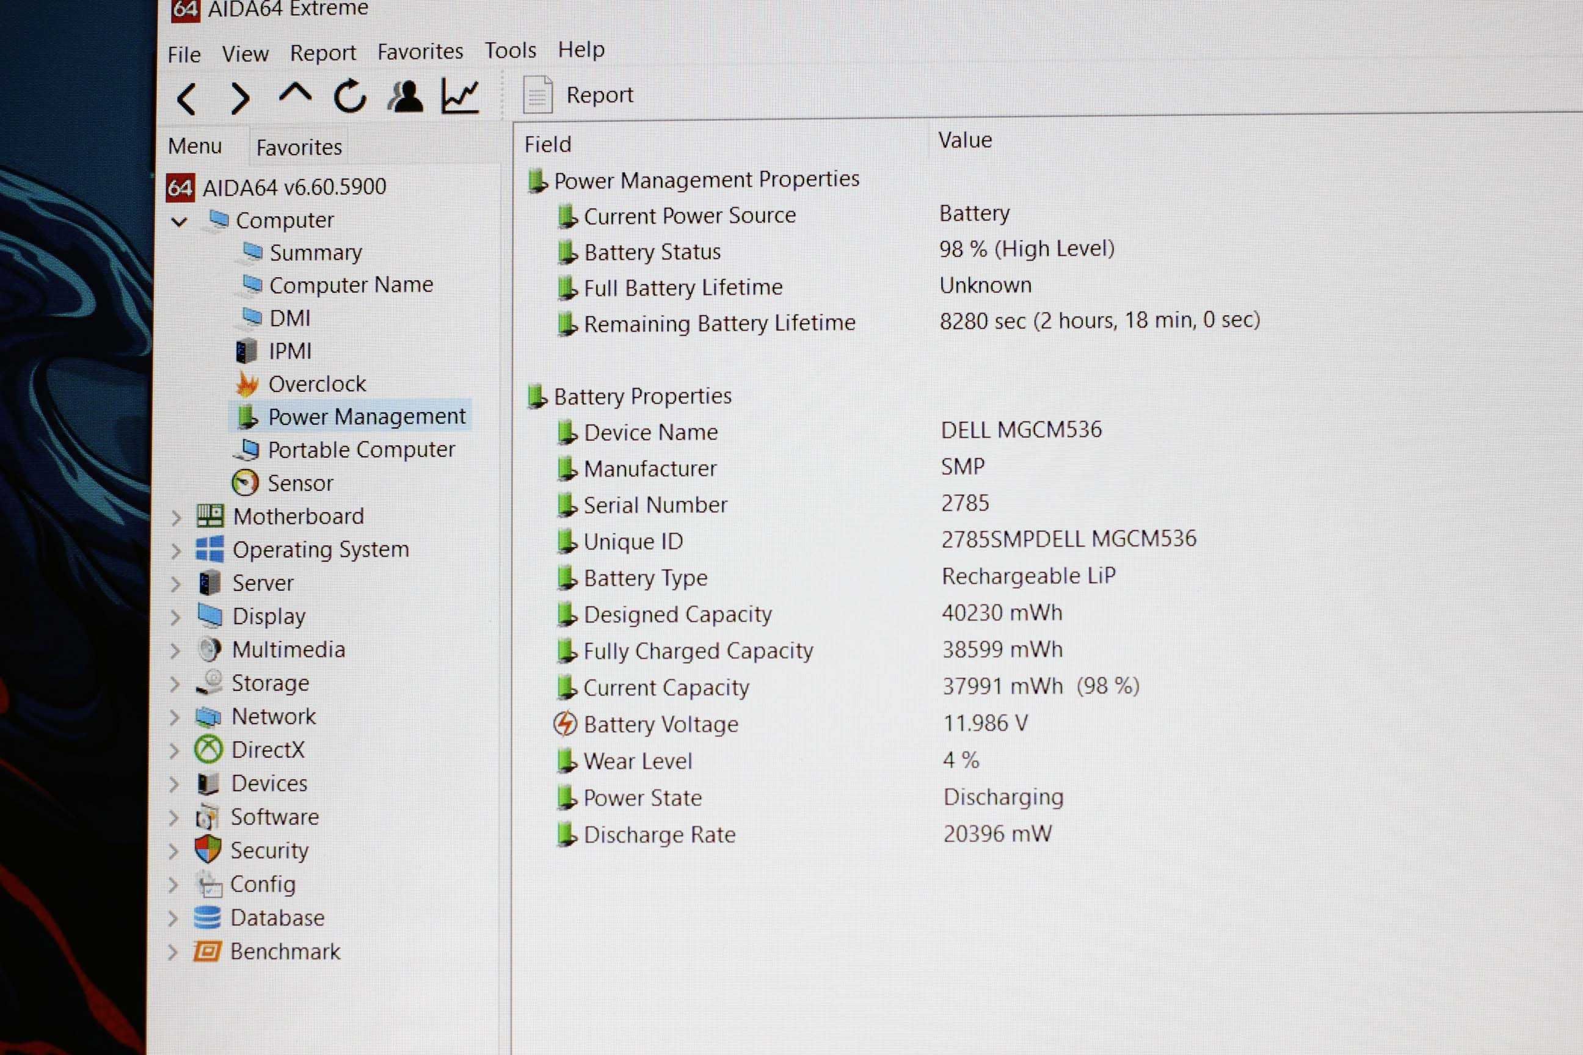Screen dimensions: 1583x1055
Task: Go forward with the right arrow toolbar icon
Action: point(240,99)
